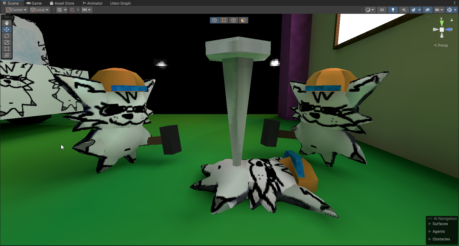Select the Rotate tool

point(7,36)
